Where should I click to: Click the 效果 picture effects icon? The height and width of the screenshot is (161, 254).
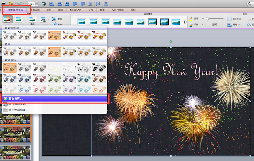point(190,25)
